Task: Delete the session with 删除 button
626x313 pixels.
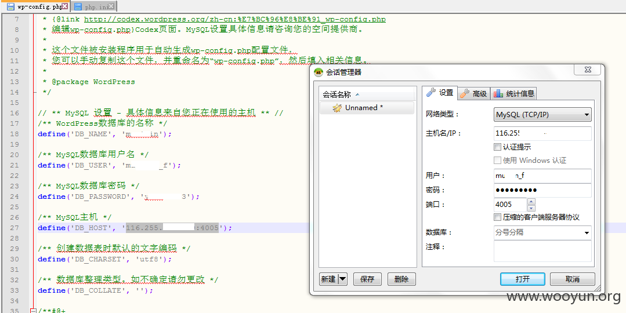Action: click(401, 279)
